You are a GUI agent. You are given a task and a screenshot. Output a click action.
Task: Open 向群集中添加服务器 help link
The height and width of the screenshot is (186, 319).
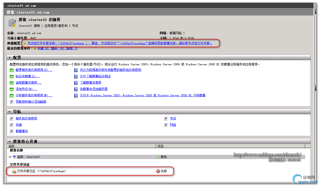(x=94, y=89)
